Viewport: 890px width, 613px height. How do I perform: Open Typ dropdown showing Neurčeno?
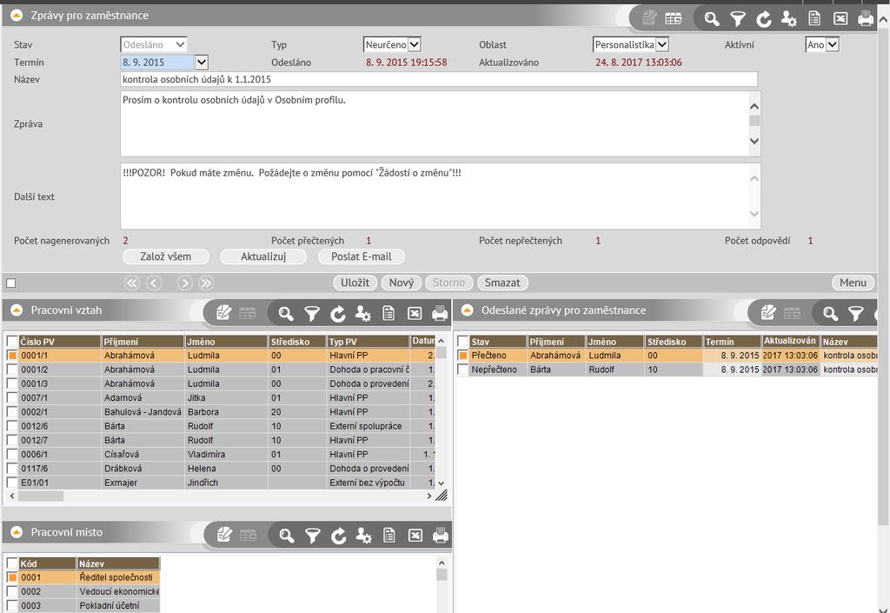tap(392, 44)
